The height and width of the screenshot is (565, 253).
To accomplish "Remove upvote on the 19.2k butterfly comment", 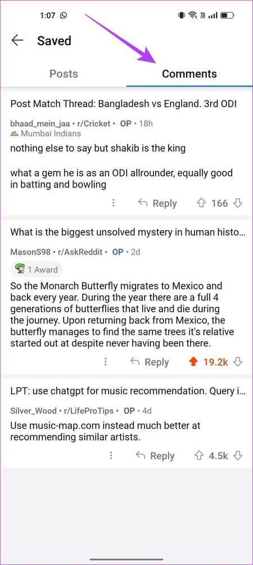I will [x=193, y=362].
